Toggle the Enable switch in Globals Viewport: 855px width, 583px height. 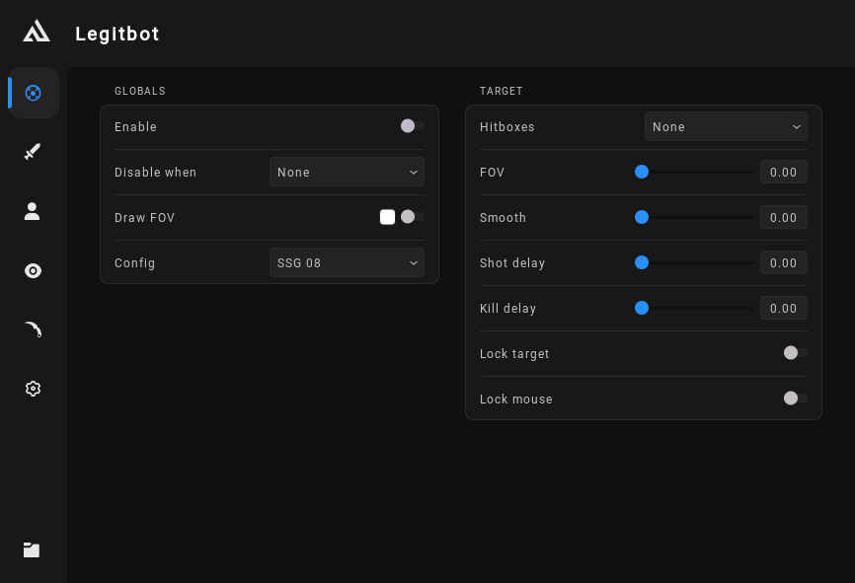coord(412,126)
